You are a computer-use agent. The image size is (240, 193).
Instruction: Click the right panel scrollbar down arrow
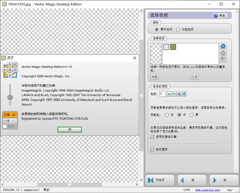tap(236, 170)
